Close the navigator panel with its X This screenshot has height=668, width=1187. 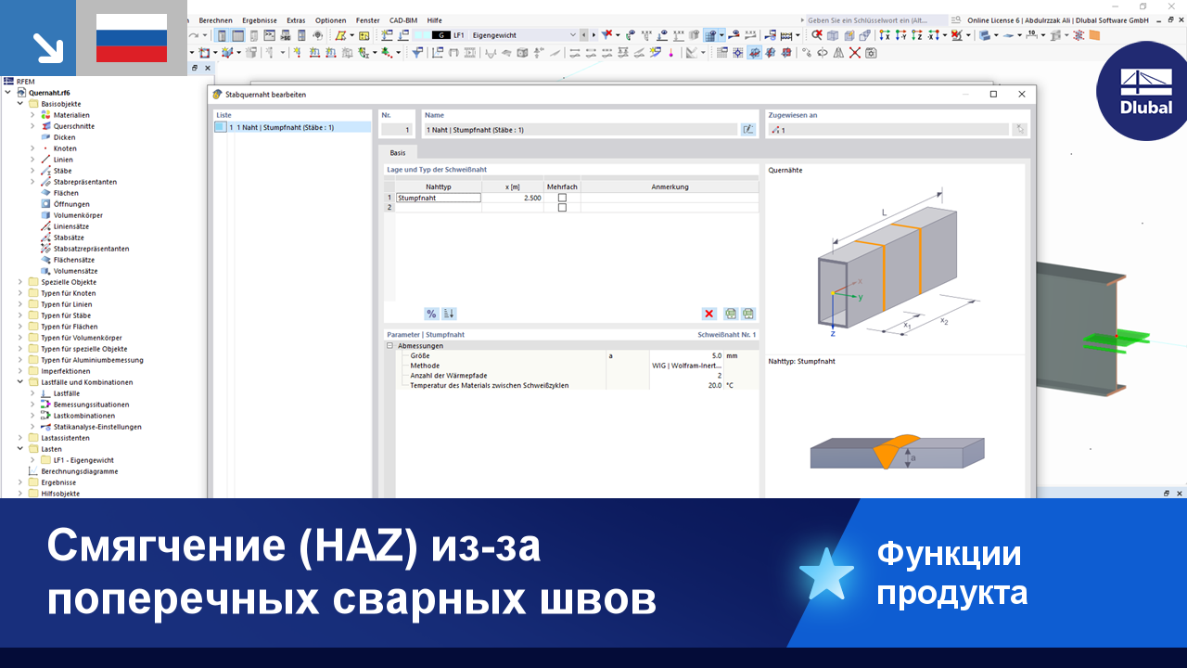(207, 68)
